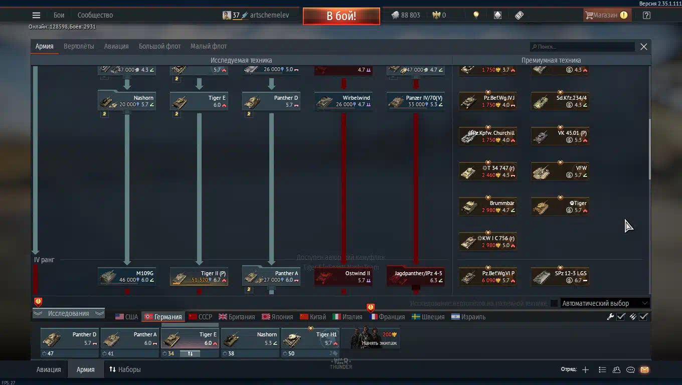Select the Nashorn tank in research tree
The height and width of the screenshot is (385, 682).
(127, 101)
